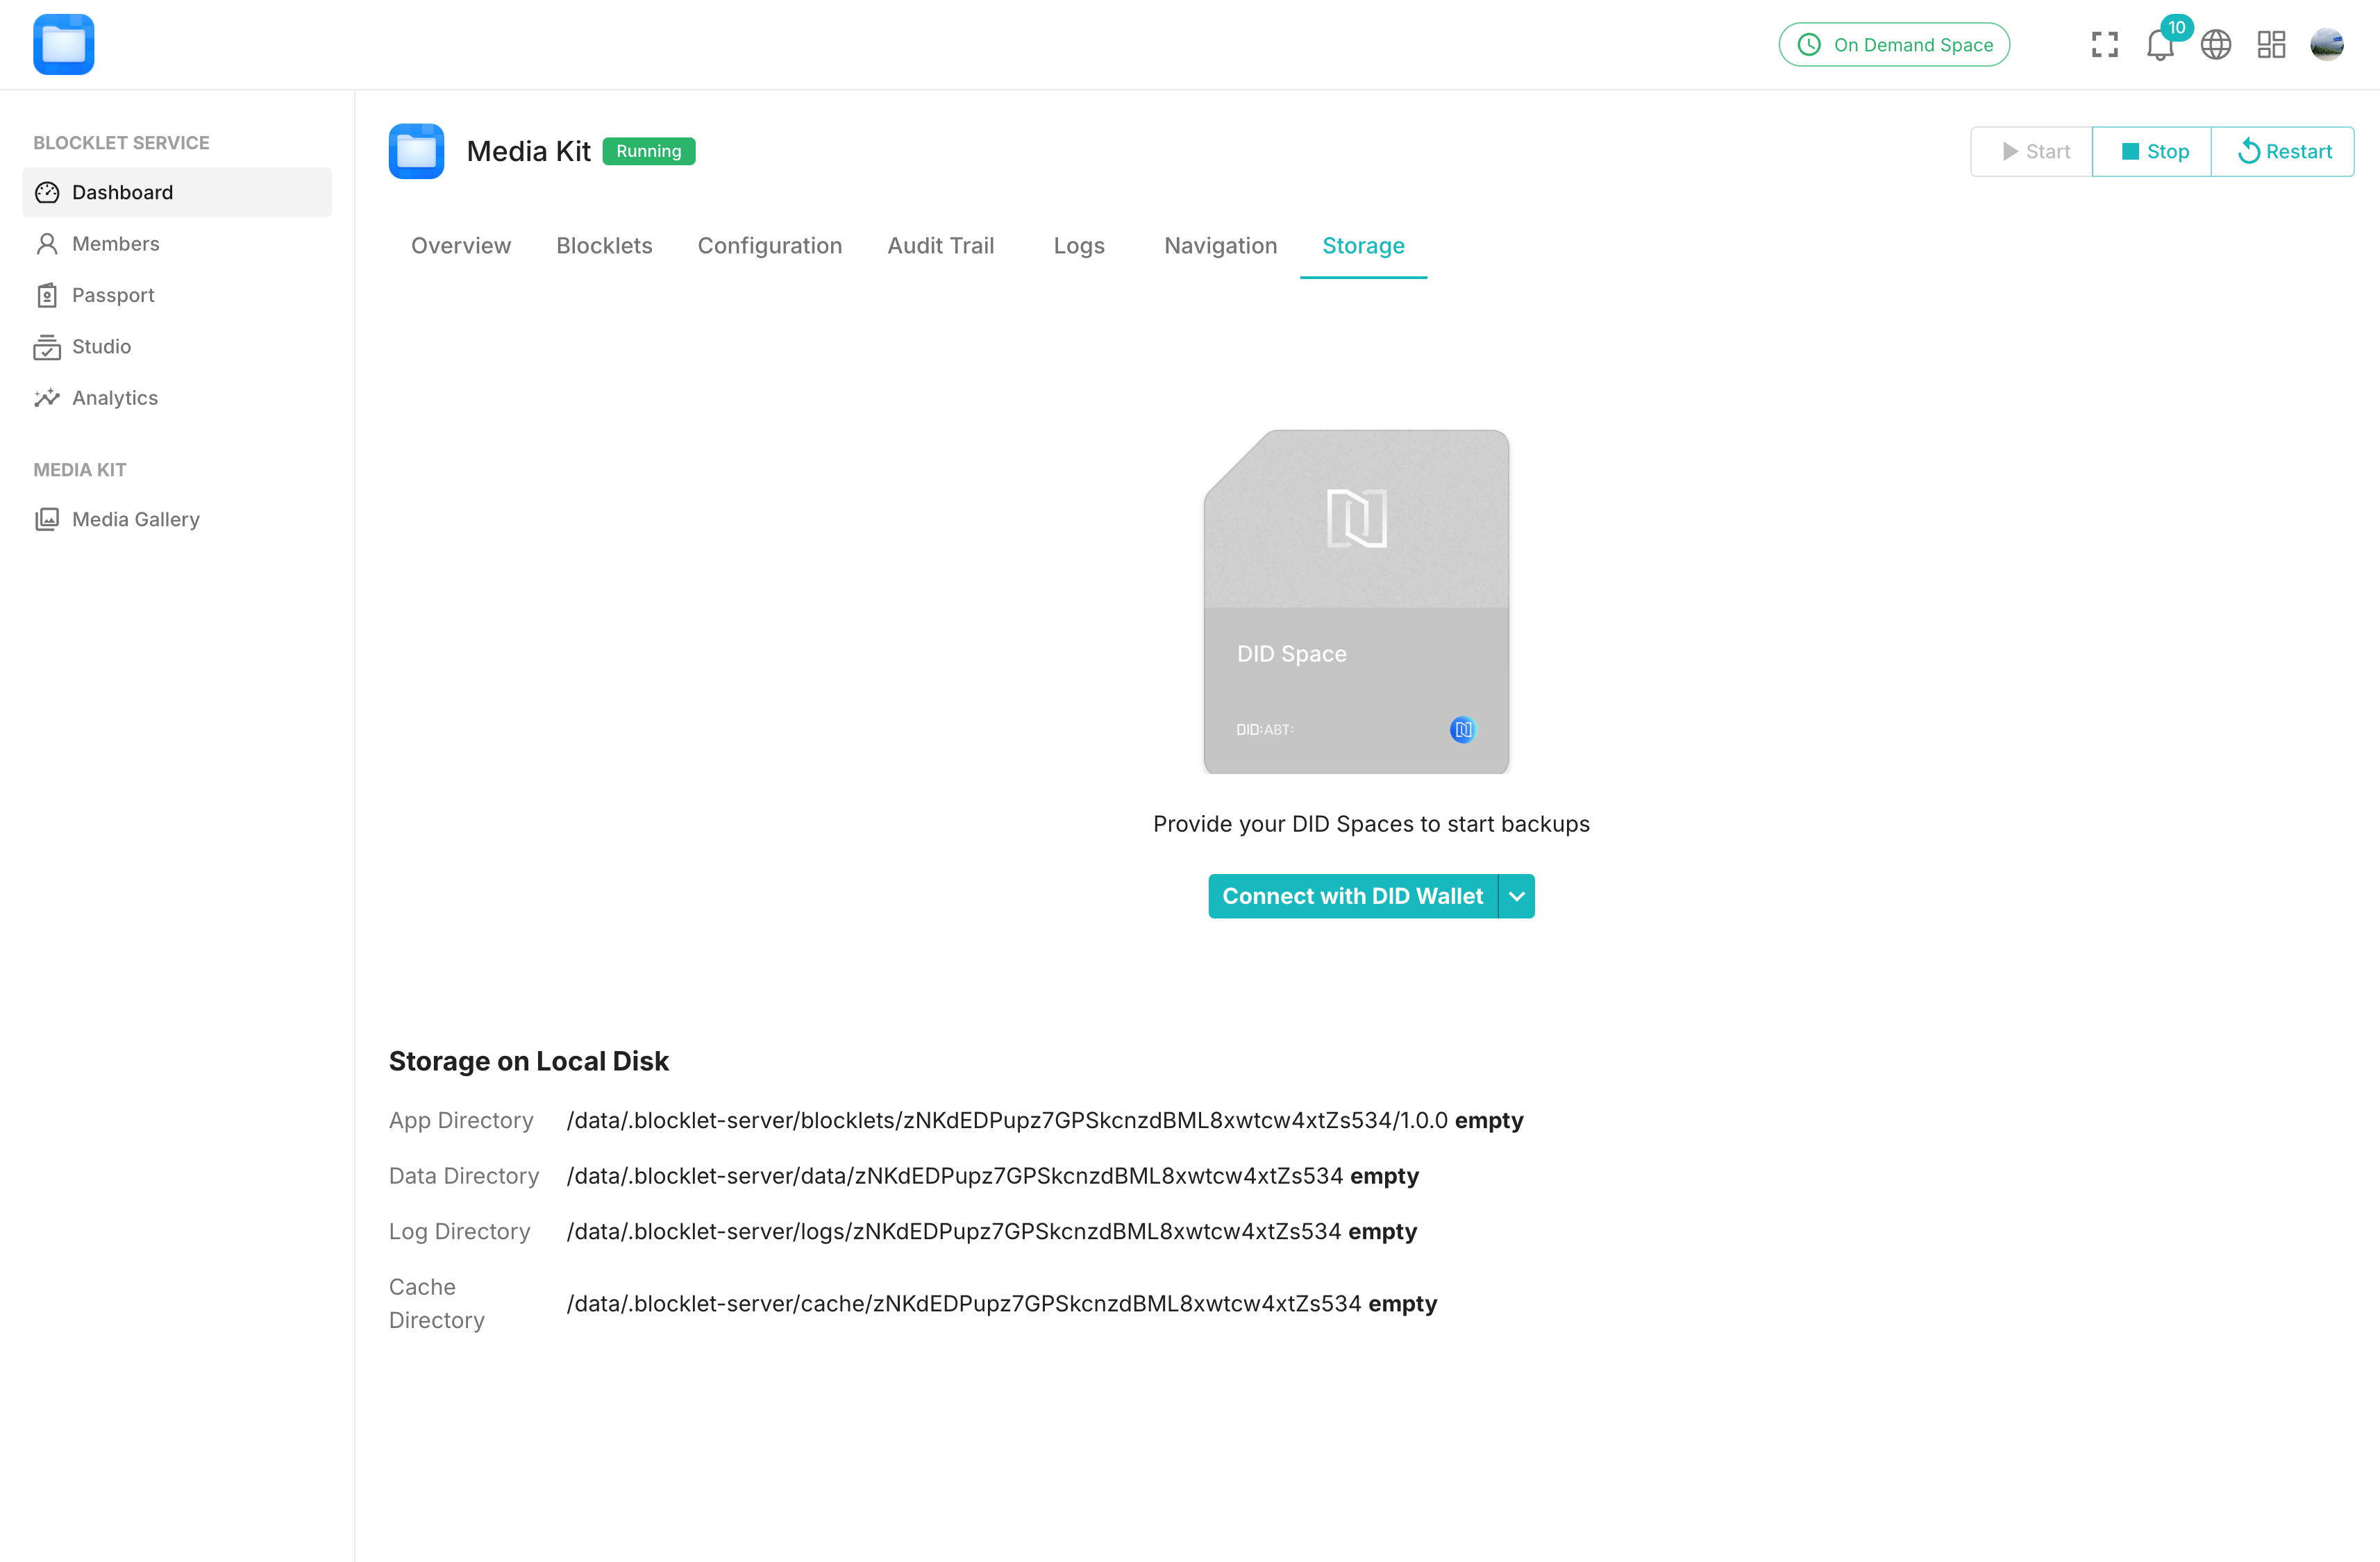The image size is (2380, 1562).
Task: Click the On Demand Space badge
Action: (1894, 45)
